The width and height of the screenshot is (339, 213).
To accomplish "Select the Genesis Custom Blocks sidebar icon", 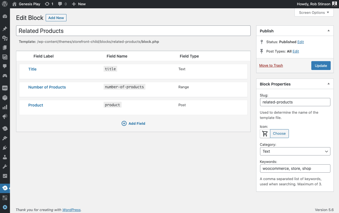I will coord(5,188).
